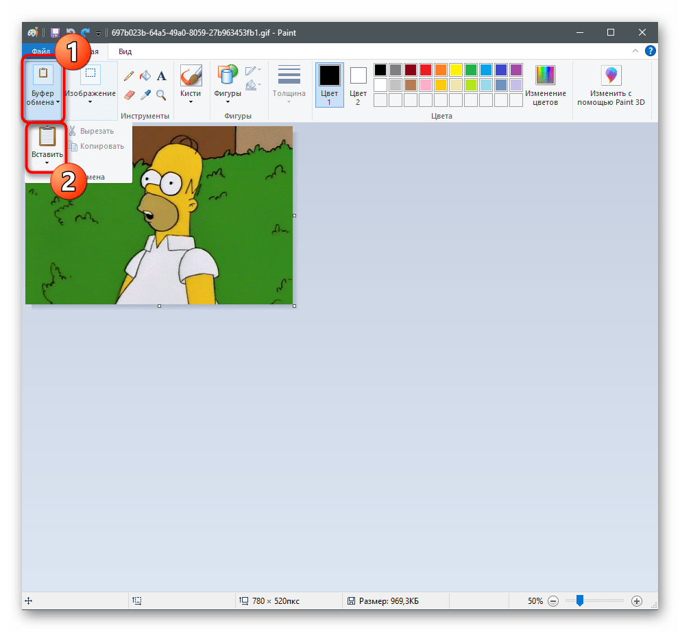Activate the Цвет 2 color selector
Screen dimensions: 680x632
click(359, 85)
